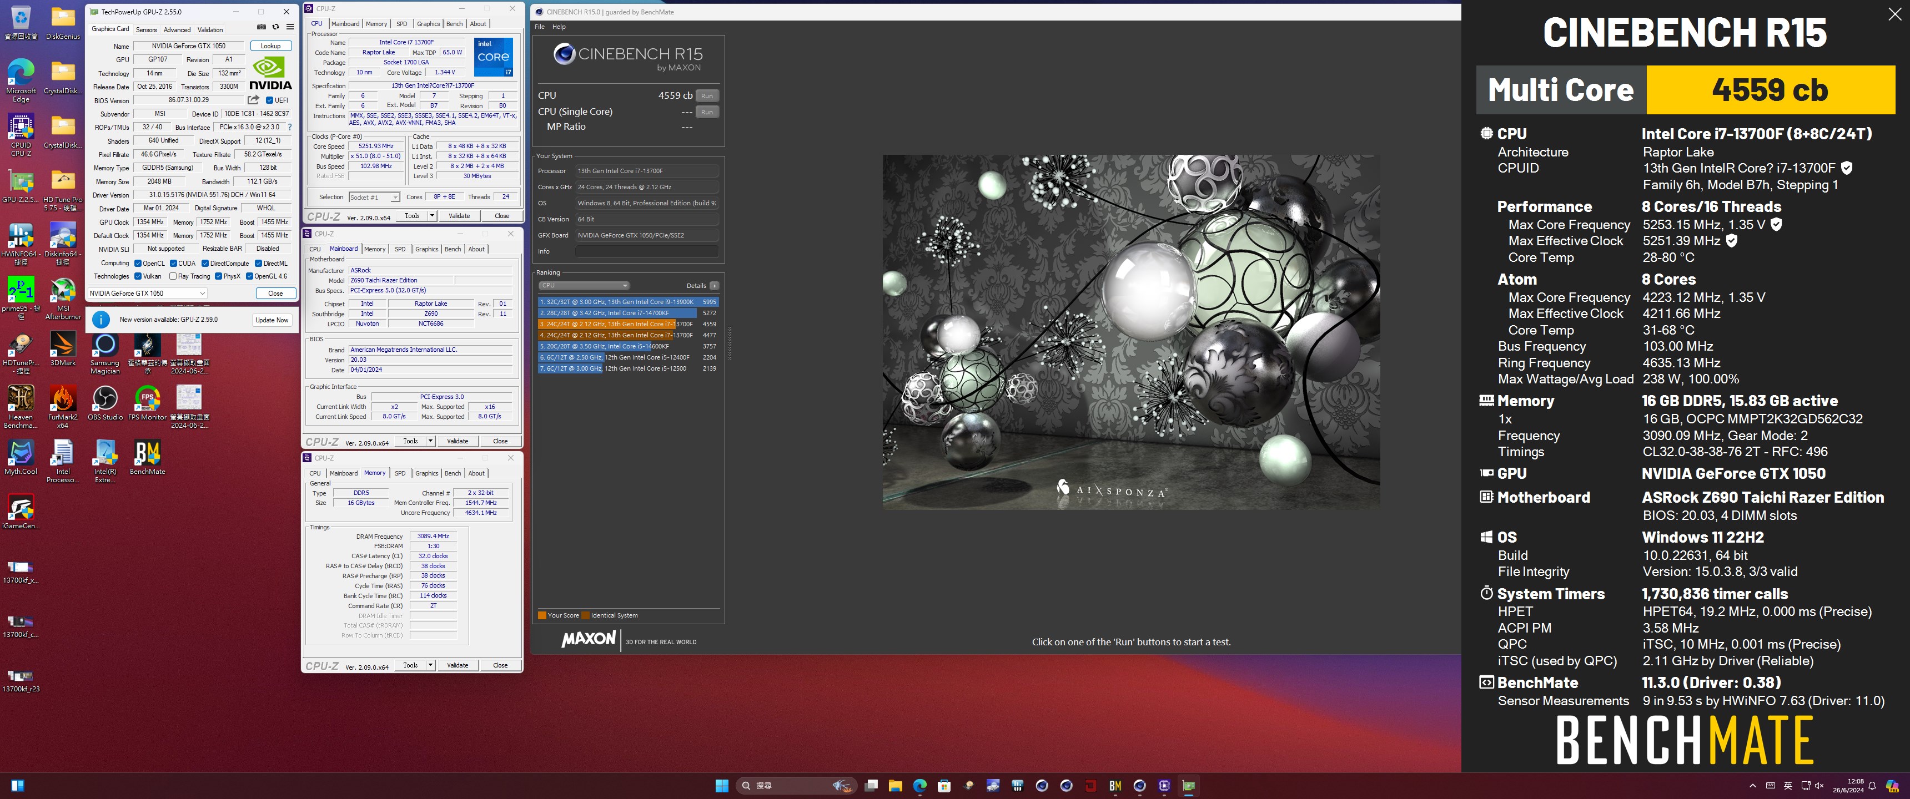1910x799 pixels.
Task: Expand the Details toggle in Cinebench Ranking
Action: click(715, 285)
